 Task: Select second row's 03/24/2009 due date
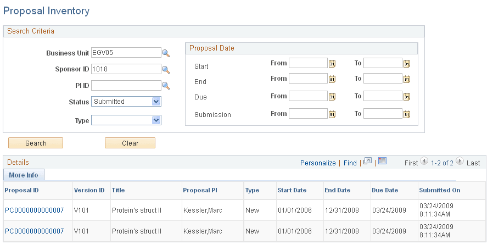(x=389, y=231)
